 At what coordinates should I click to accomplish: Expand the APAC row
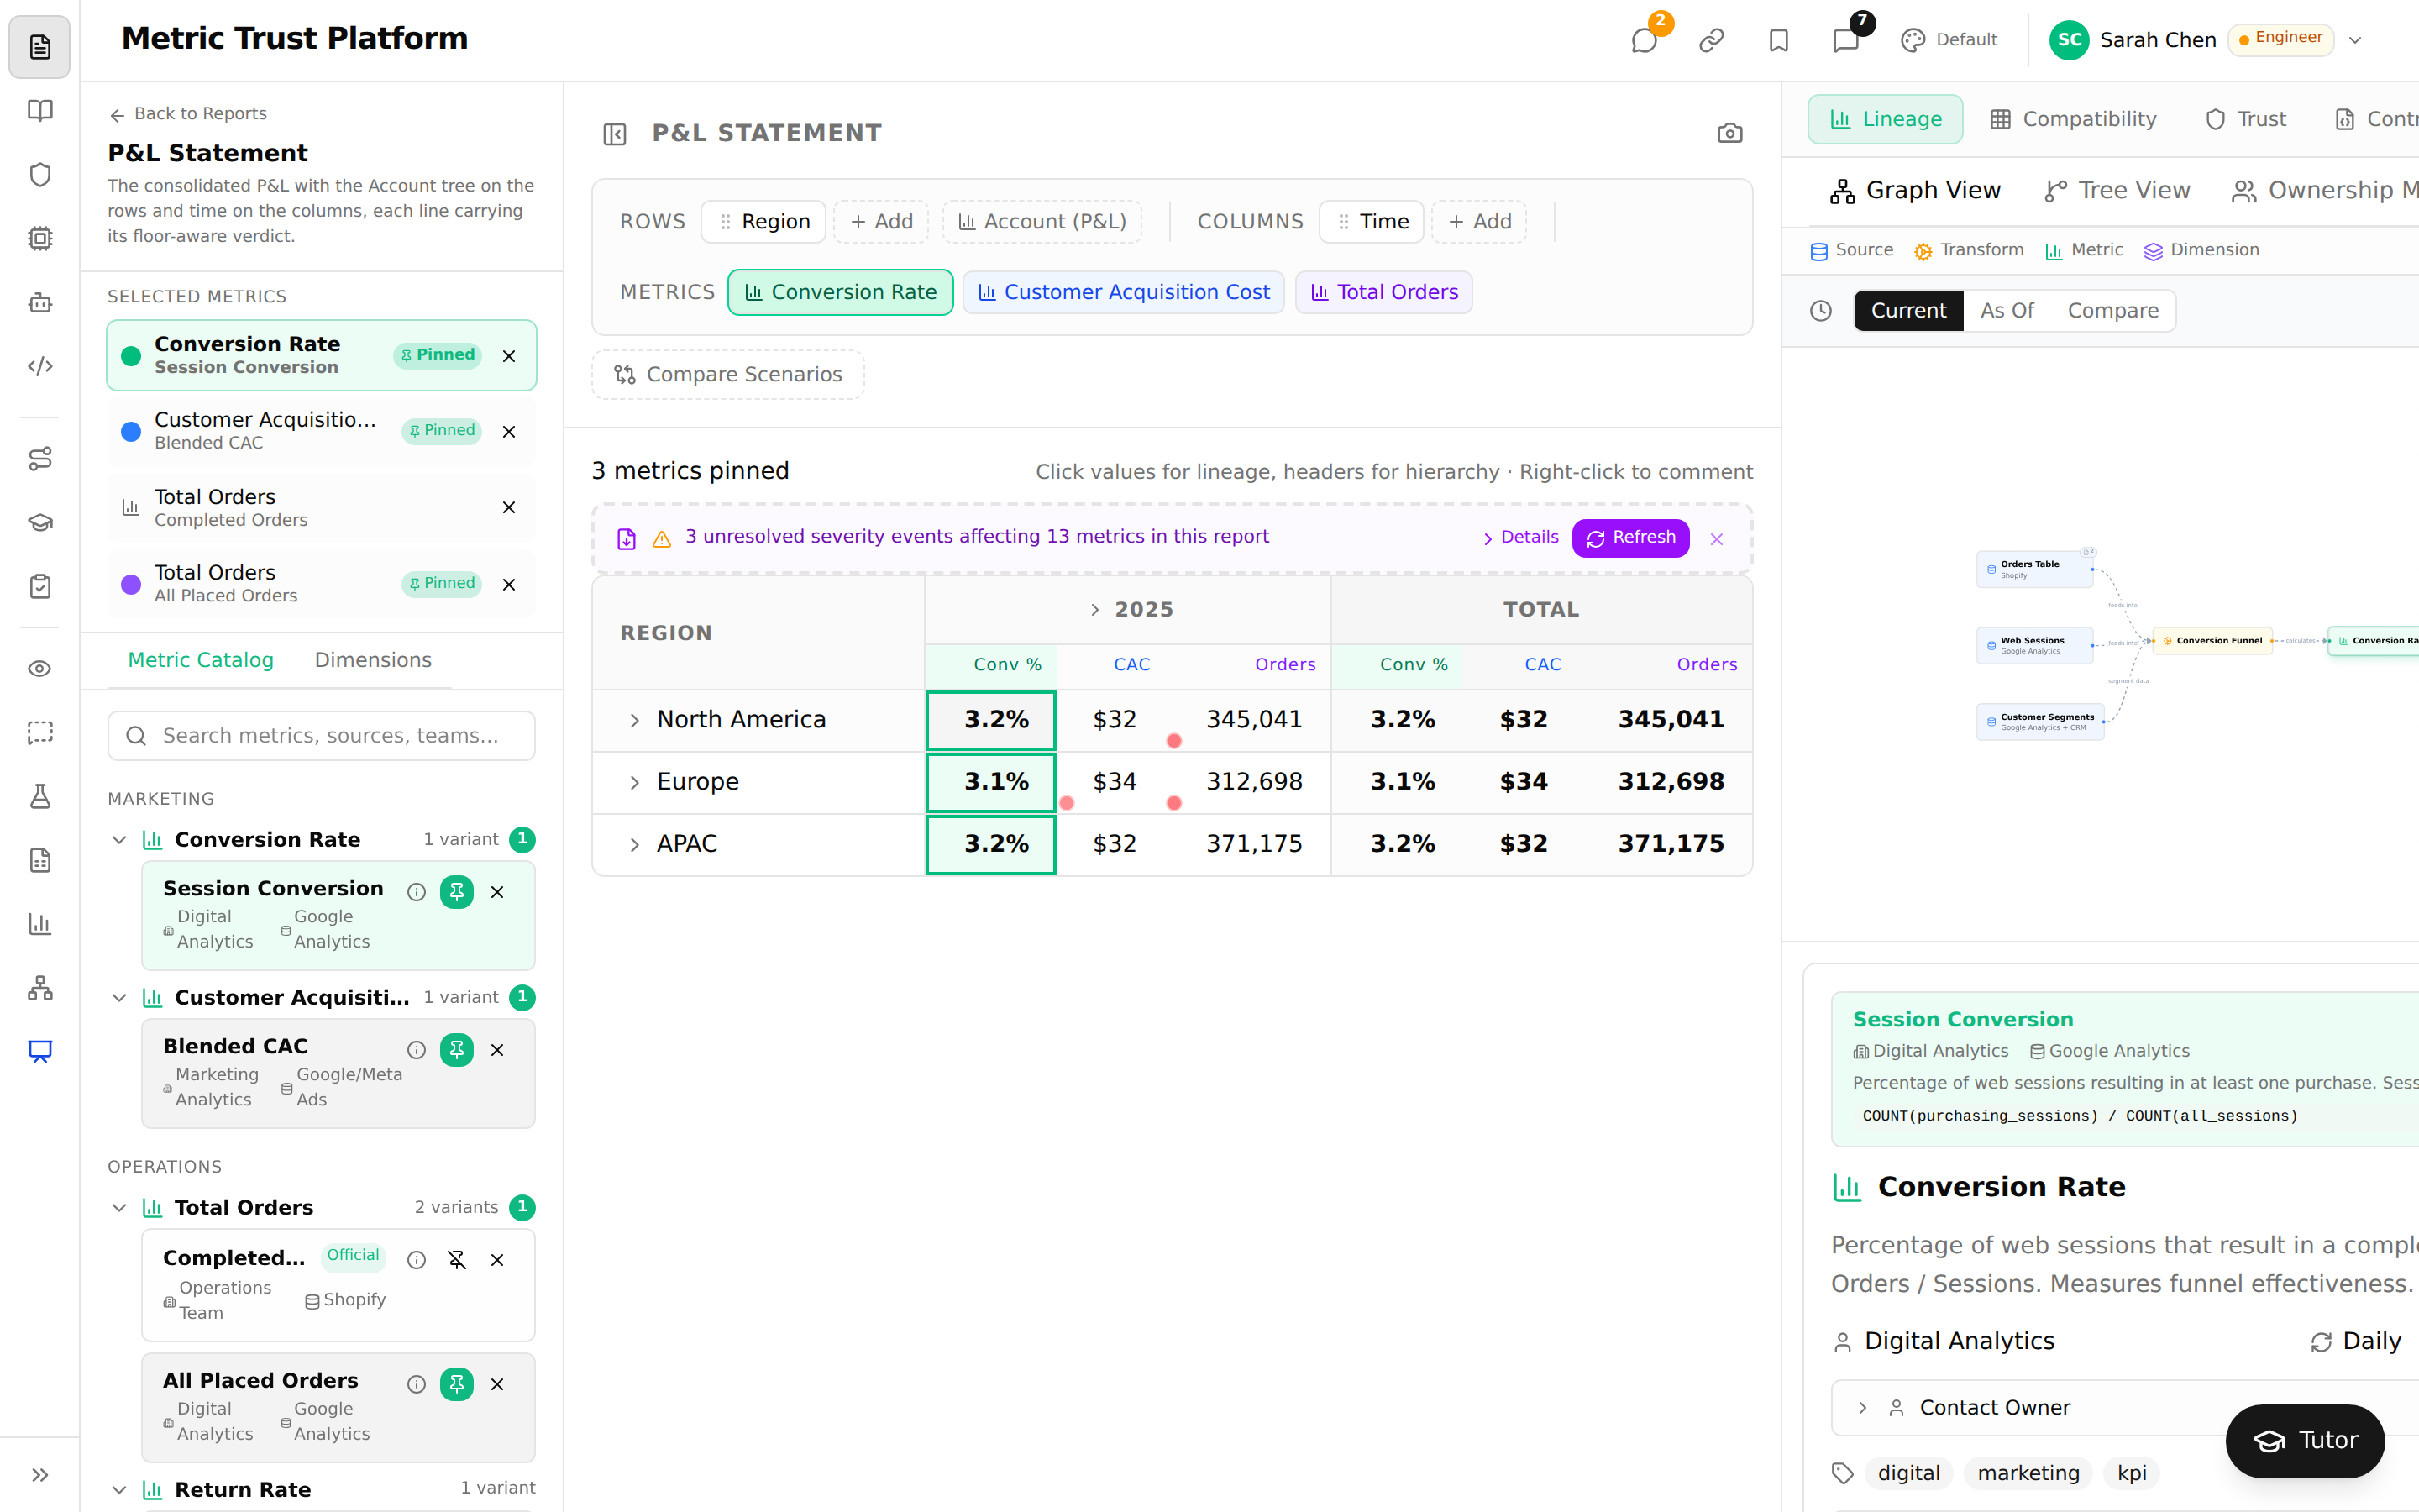click(634, 845)
